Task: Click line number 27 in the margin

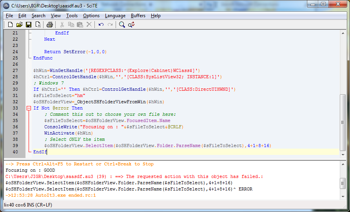Action: pyautogui.click(x=15, y=70)
